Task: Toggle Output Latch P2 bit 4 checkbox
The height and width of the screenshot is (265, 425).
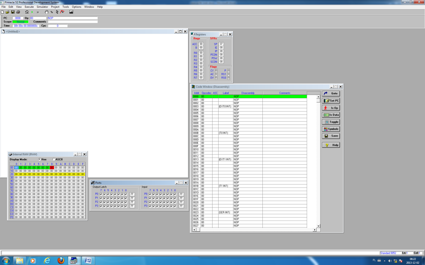Action: [112, 202]
